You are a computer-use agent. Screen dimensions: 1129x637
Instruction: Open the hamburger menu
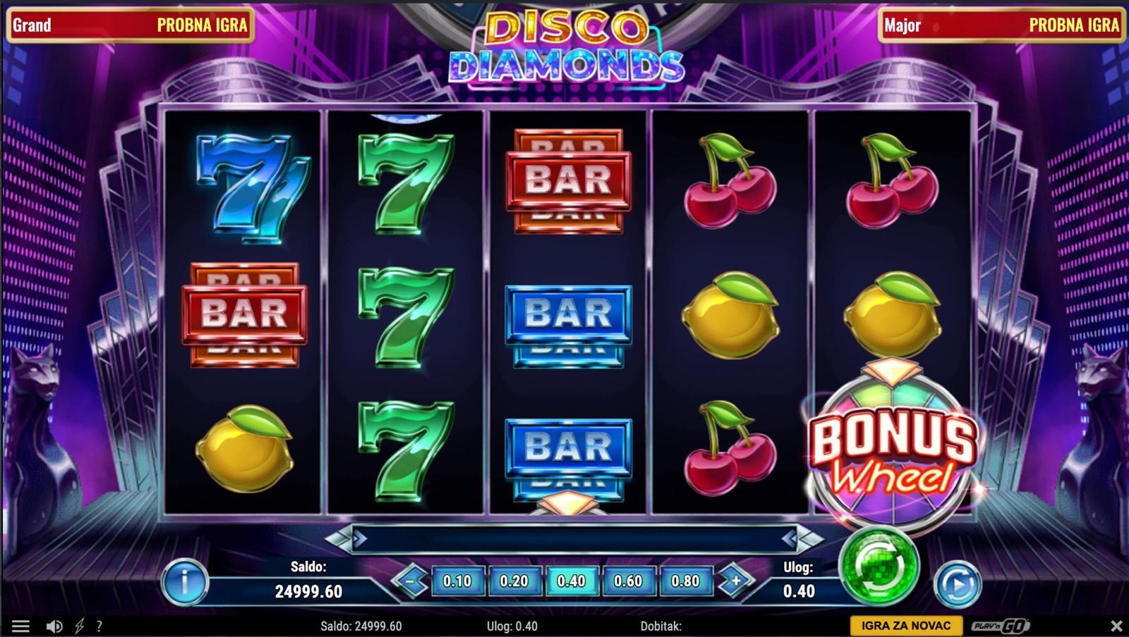(x=20, y=626)
